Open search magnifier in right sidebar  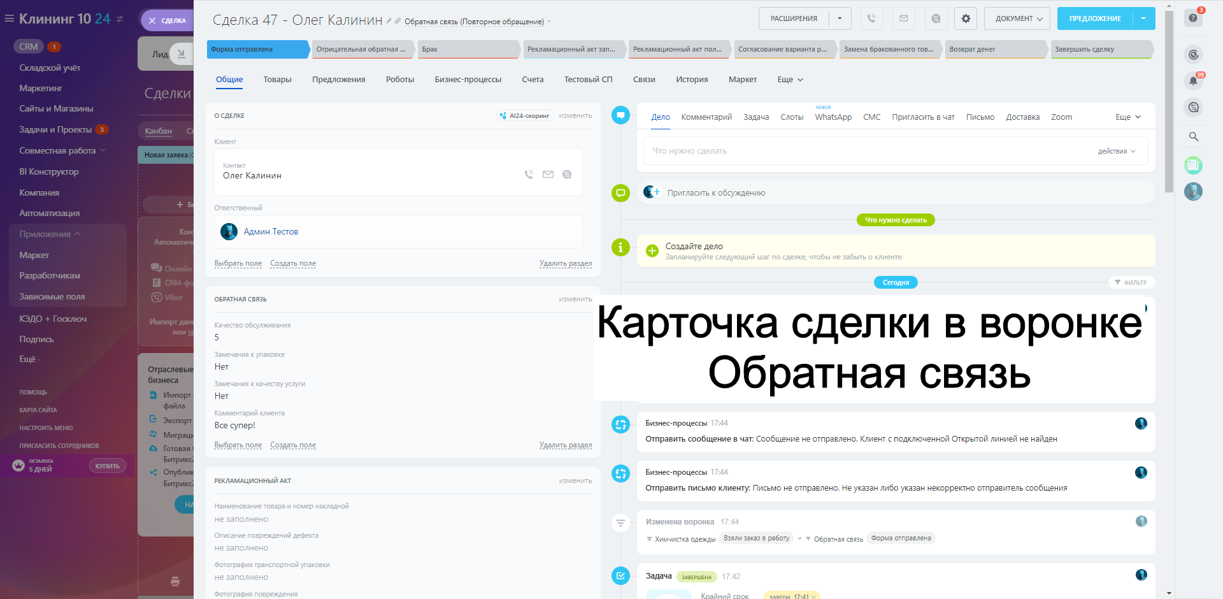click(x=1193, y=136)
